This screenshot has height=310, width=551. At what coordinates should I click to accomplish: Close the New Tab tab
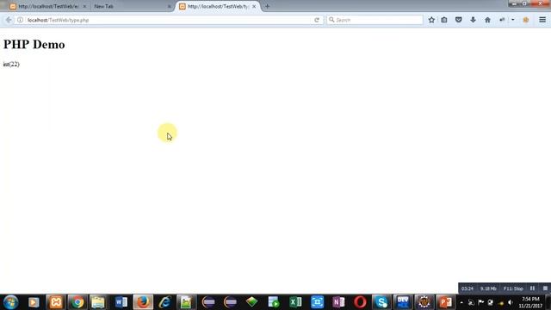click(169, 6)
